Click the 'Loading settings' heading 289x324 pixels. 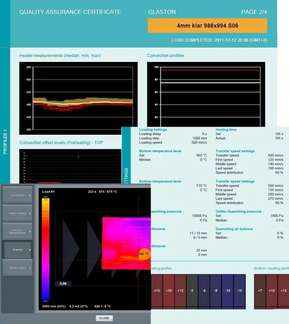tap(153, 129)
